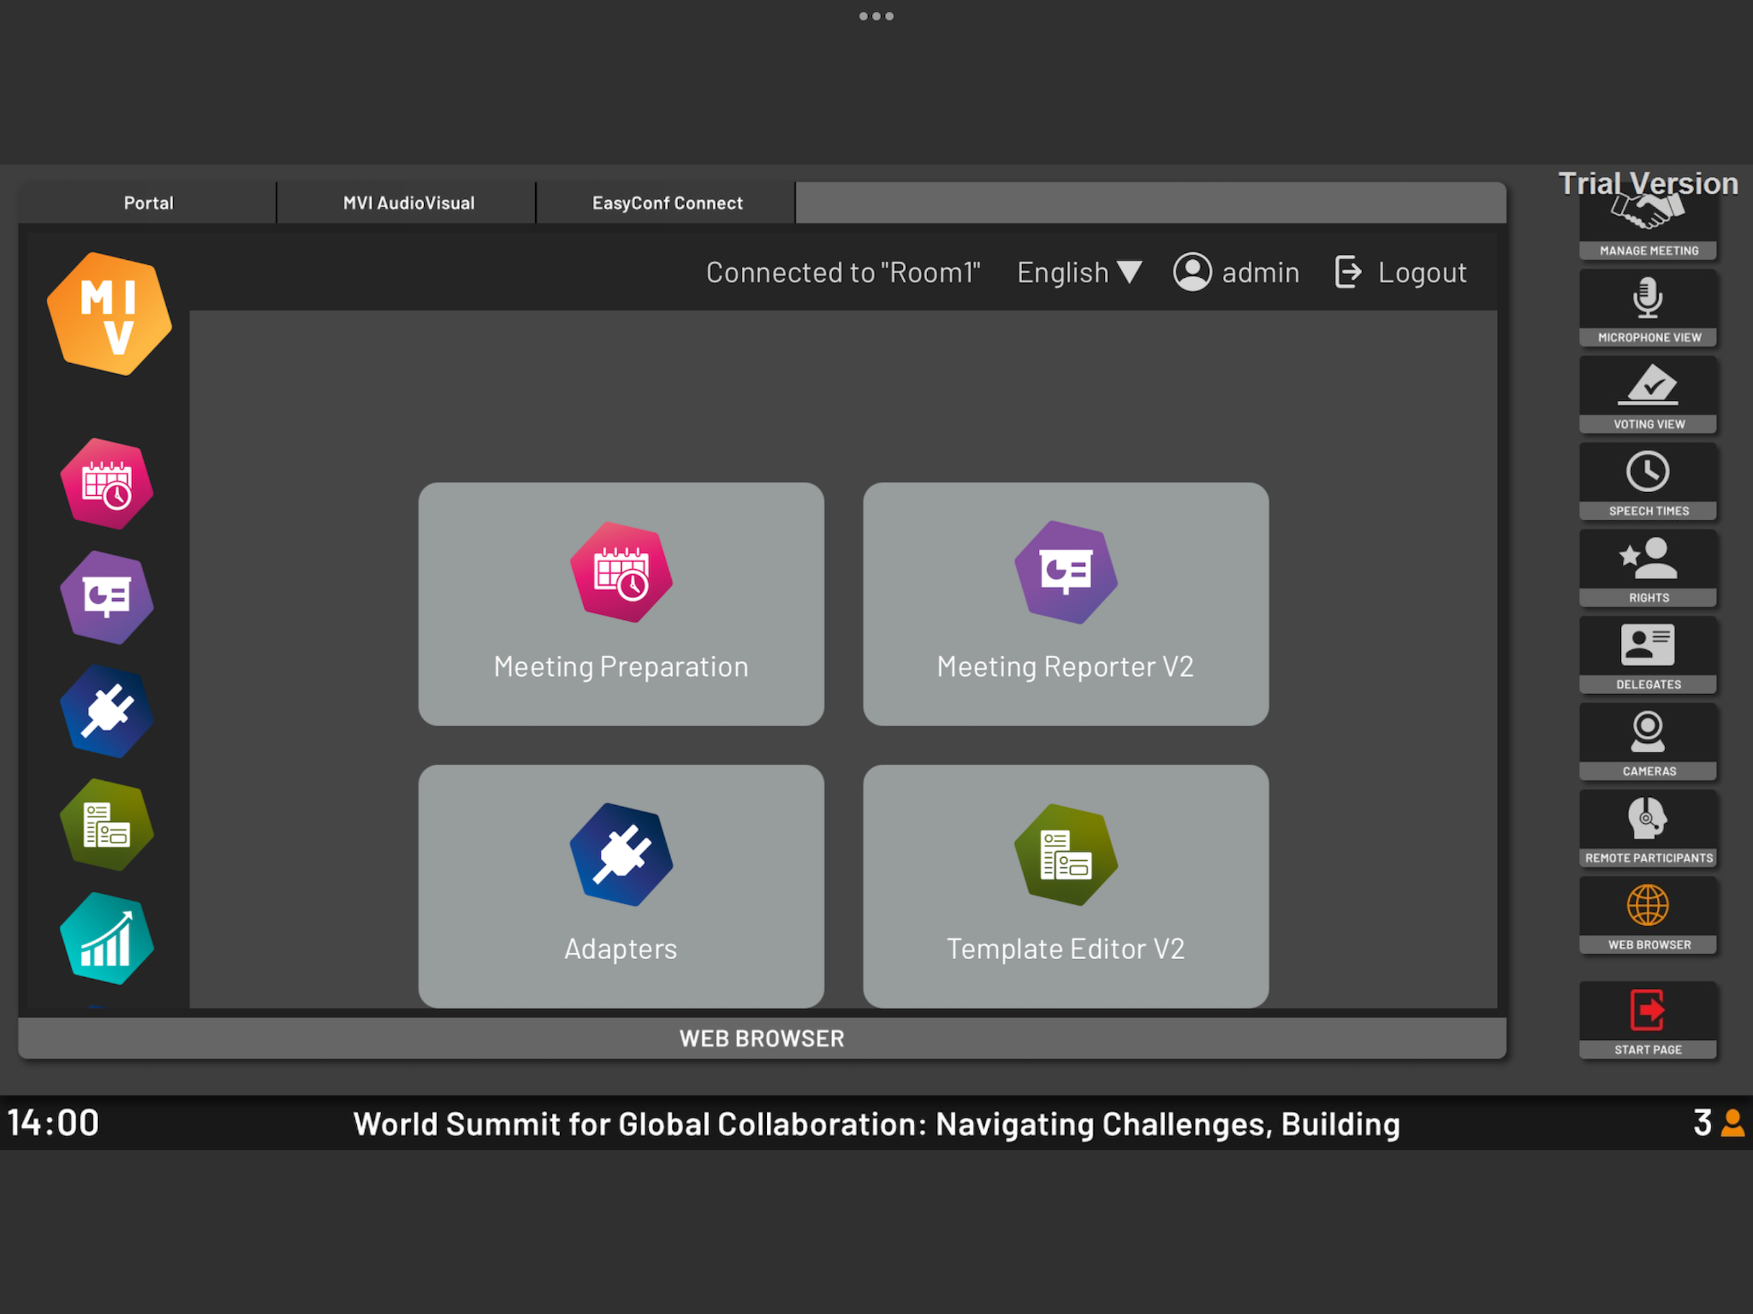Open the Delegates panel
1753x1314 pixels.
tap(1648, 656)
